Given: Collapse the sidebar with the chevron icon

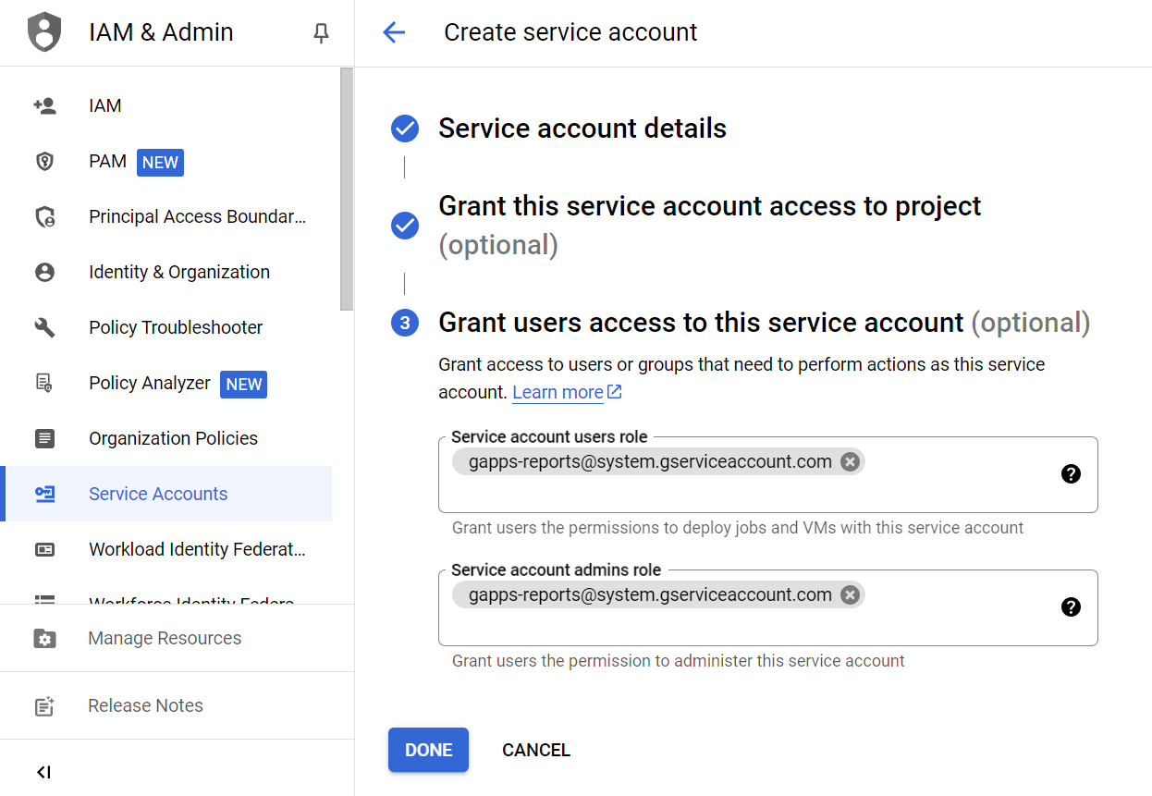Looking at the screenshot, I should tap(43, 772).
